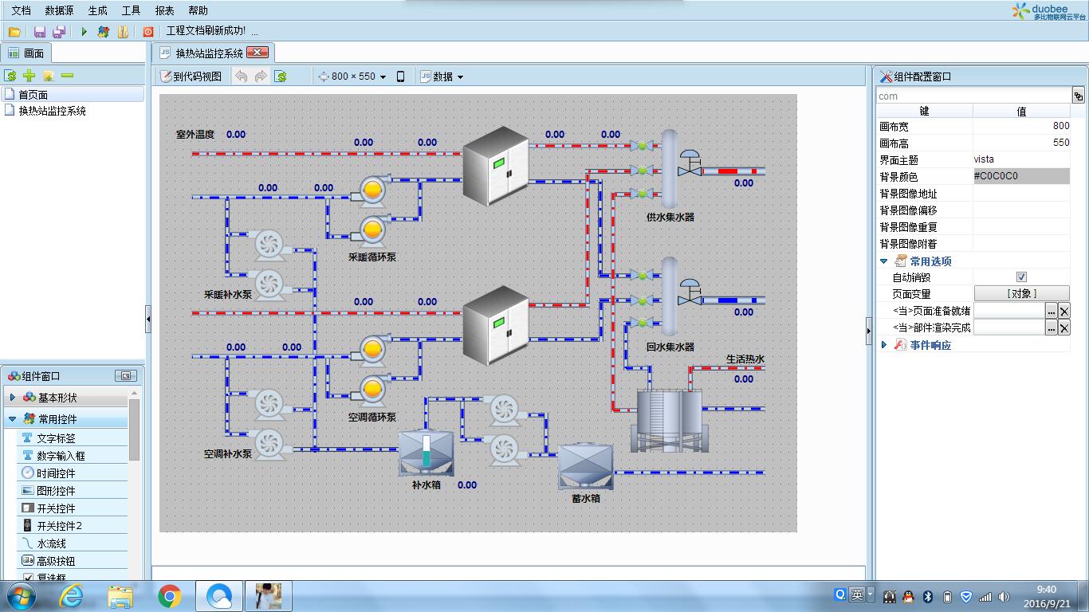Open Internet Explorer from the taskbar
The width and height of the screenshot is (1089, 612).
(x=71, y=595)
